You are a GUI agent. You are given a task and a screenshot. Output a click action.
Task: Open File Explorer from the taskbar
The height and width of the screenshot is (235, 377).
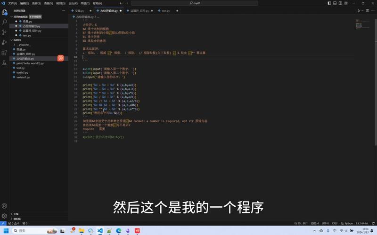(x=82, y=231)
